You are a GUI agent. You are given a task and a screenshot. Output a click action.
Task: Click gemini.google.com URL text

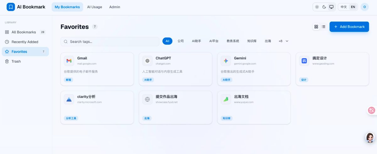coord(245,64)
